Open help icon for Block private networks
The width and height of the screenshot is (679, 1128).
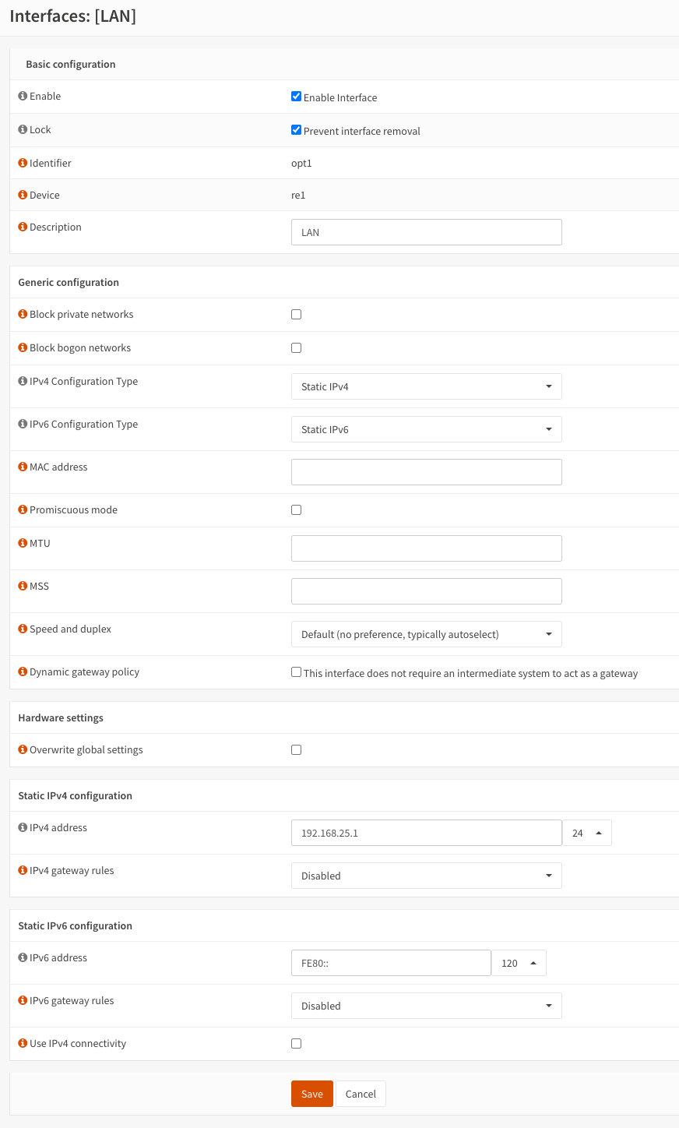(x=23, y=314)
